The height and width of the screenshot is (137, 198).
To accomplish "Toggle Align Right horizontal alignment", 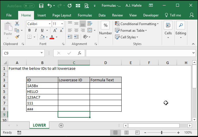I will click(83, 30).
